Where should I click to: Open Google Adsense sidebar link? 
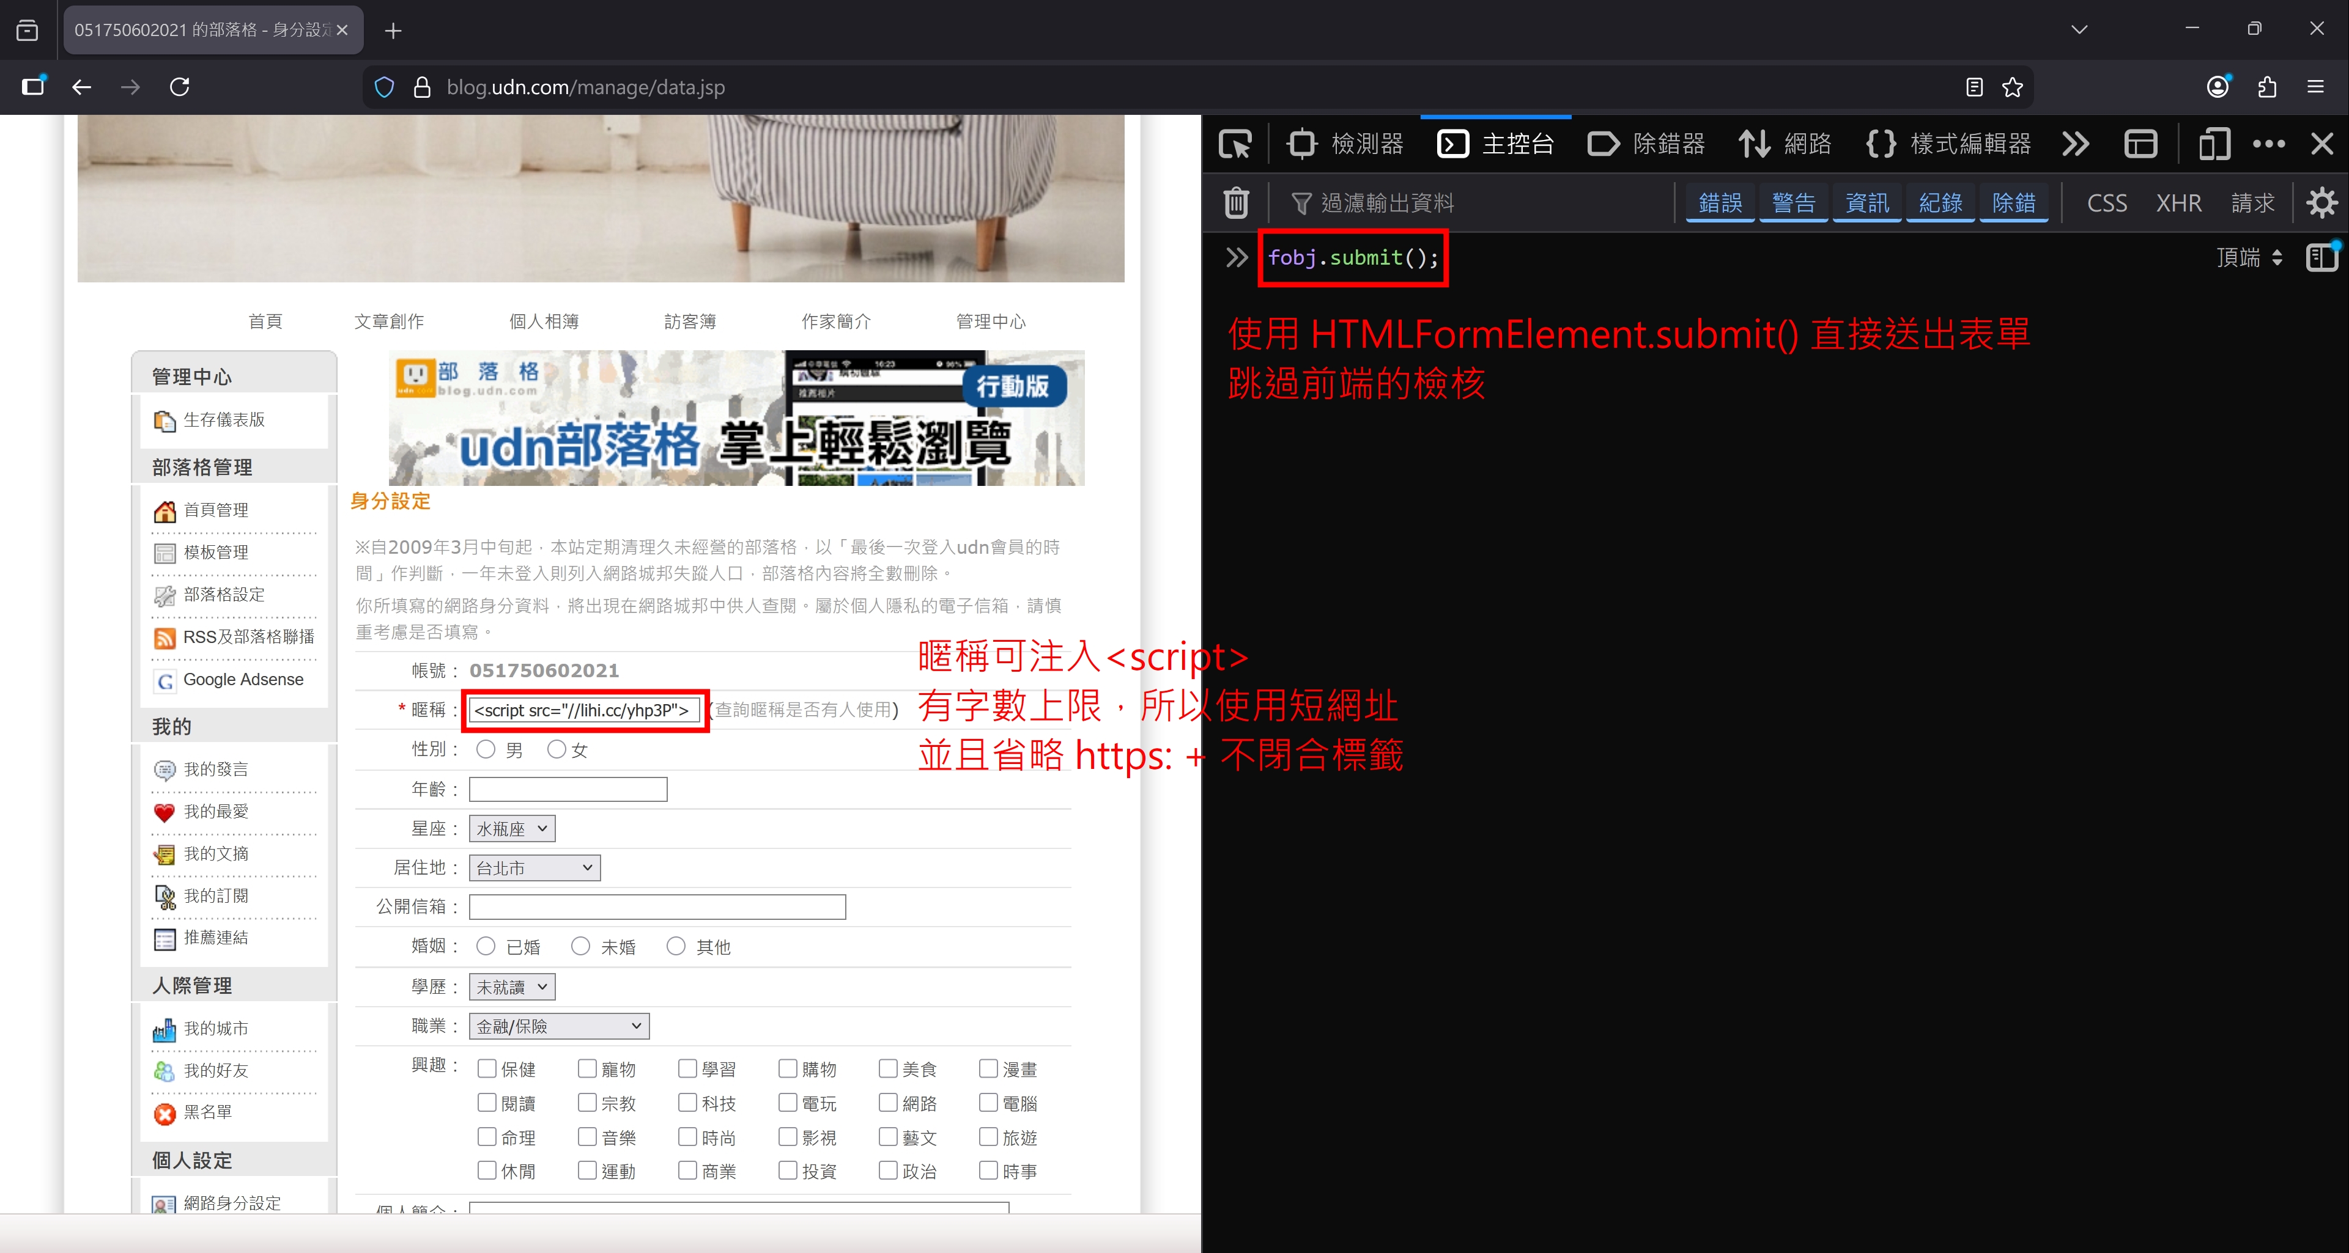(243, 679)
